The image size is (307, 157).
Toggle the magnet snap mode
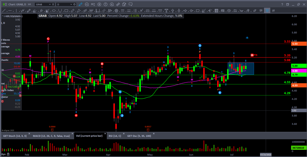267,10
